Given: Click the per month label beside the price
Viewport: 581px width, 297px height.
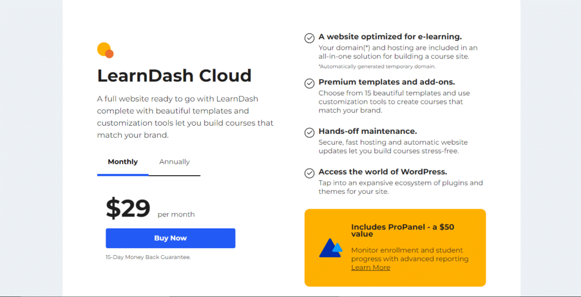Looking at the screenshot, I should click(176, 214).
